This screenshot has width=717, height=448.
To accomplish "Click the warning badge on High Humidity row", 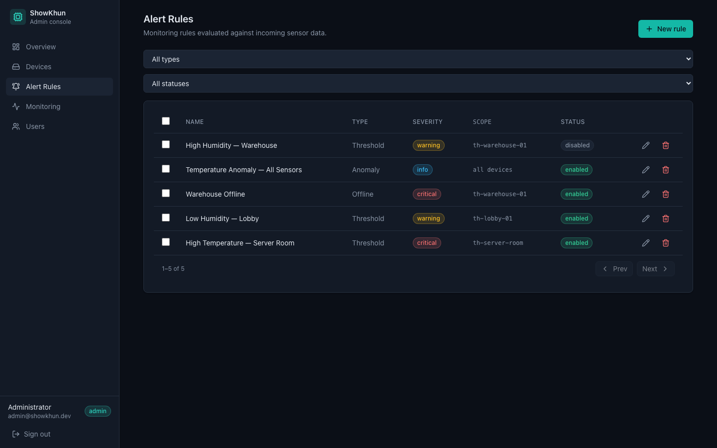I will pyautogui.click(x=429, y=145).
